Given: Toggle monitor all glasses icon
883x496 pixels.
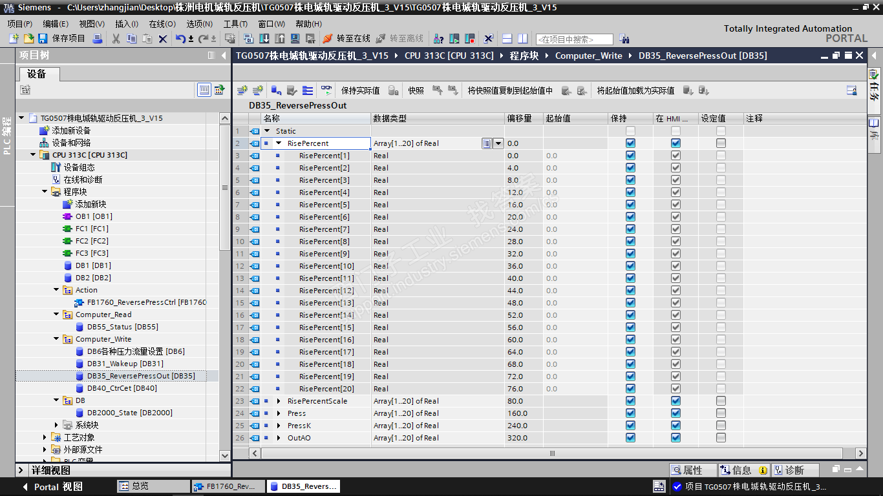Looking at the screenshot, I should click(x=326, y=90).
